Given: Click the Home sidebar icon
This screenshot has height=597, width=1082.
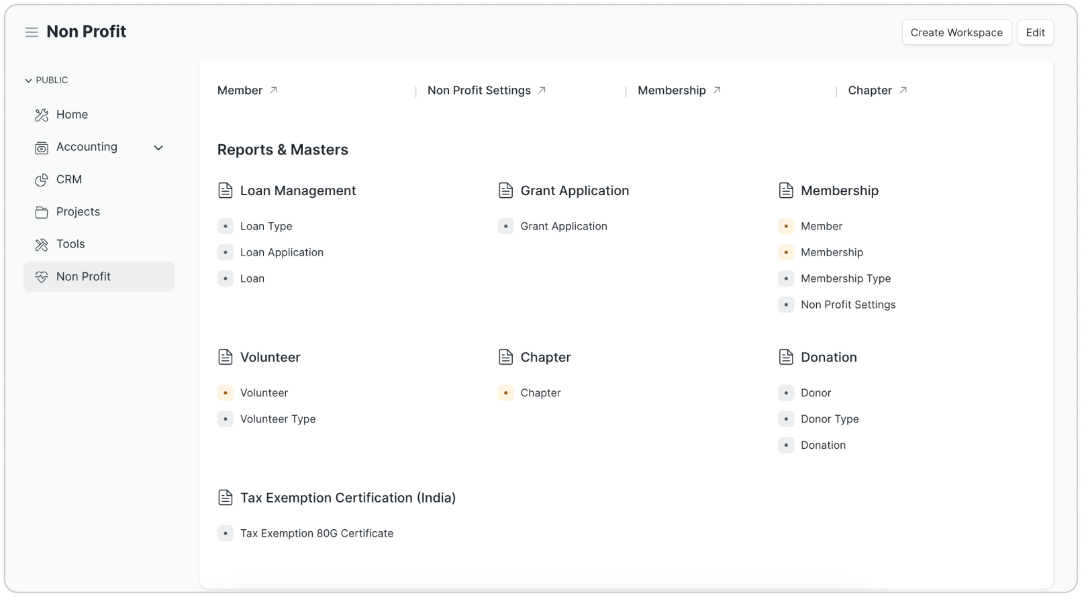Looking at the screenshot, I should pos(42,115).
